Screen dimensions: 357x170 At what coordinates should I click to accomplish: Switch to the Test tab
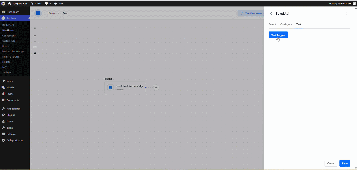point(299,24)
